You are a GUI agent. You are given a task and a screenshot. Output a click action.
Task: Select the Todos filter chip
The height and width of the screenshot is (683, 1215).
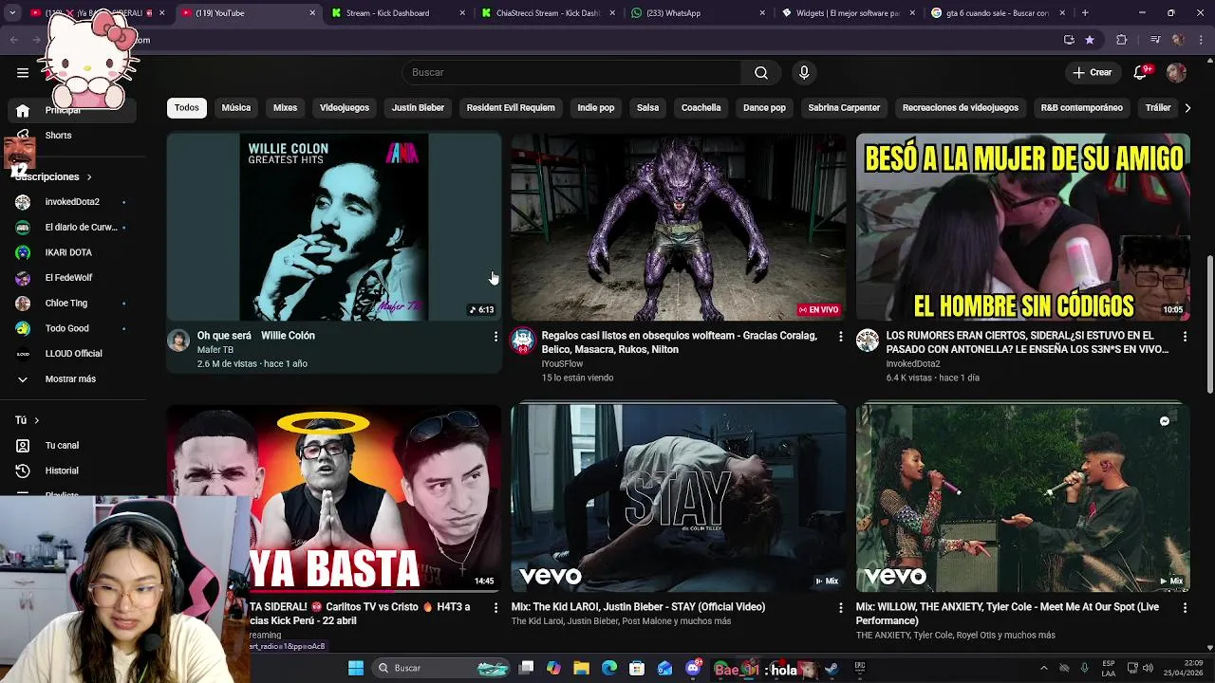[187, 107]
